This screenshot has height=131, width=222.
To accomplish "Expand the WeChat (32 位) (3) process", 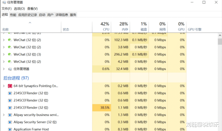I will (x=4, y=54).
